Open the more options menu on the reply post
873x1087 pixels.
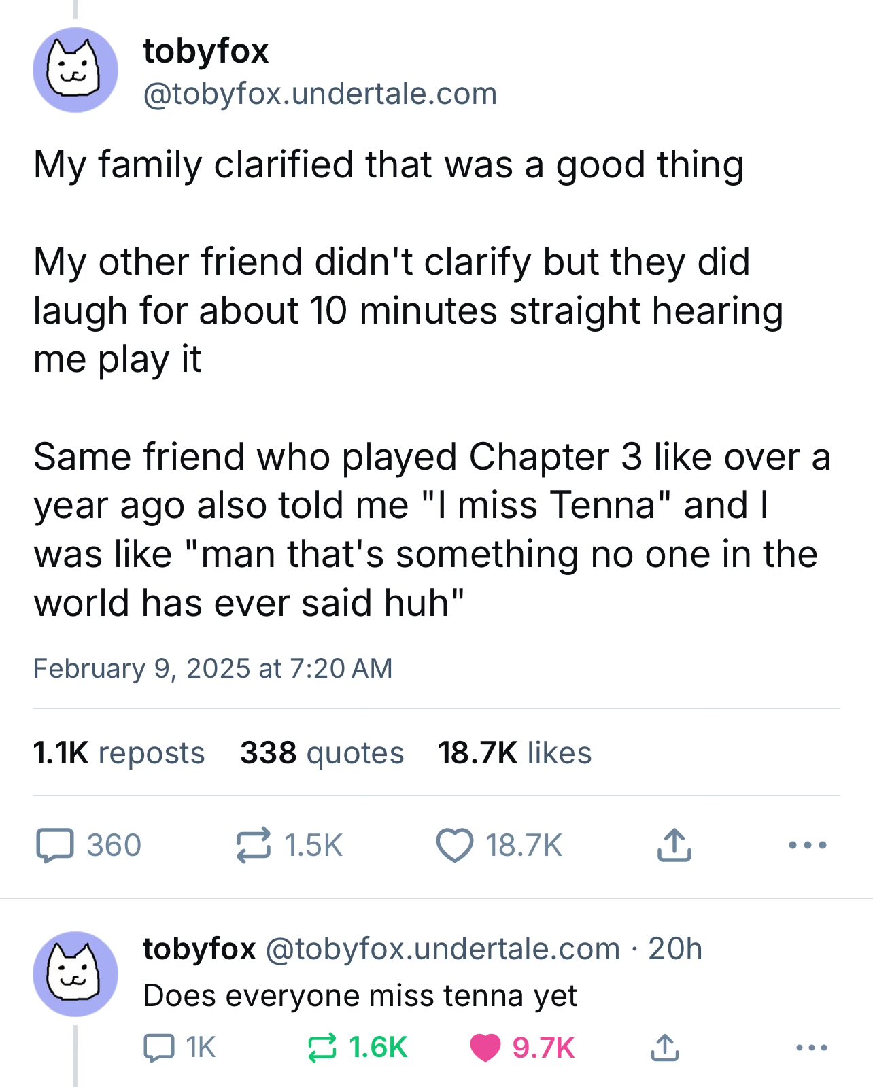pos(812,1048)
